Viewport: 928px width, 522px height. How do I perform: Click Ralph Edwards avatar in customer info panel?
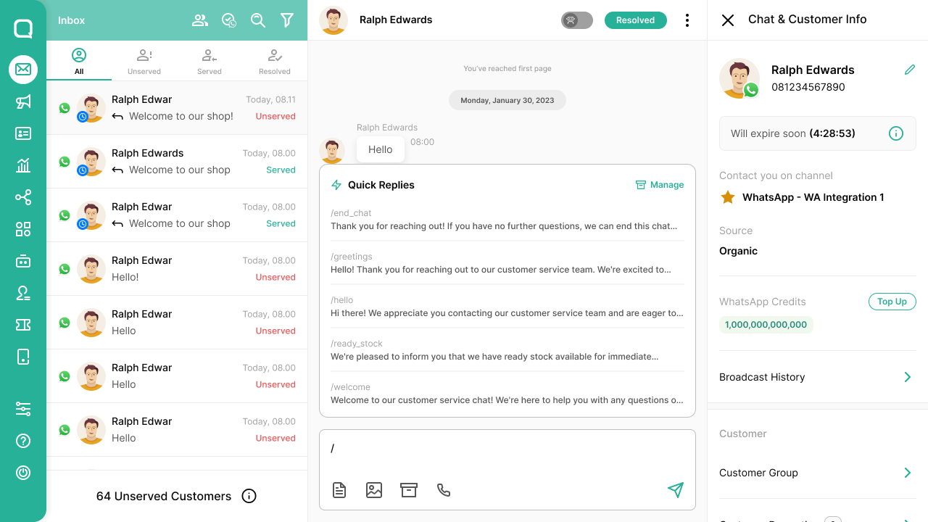point(739,78)
